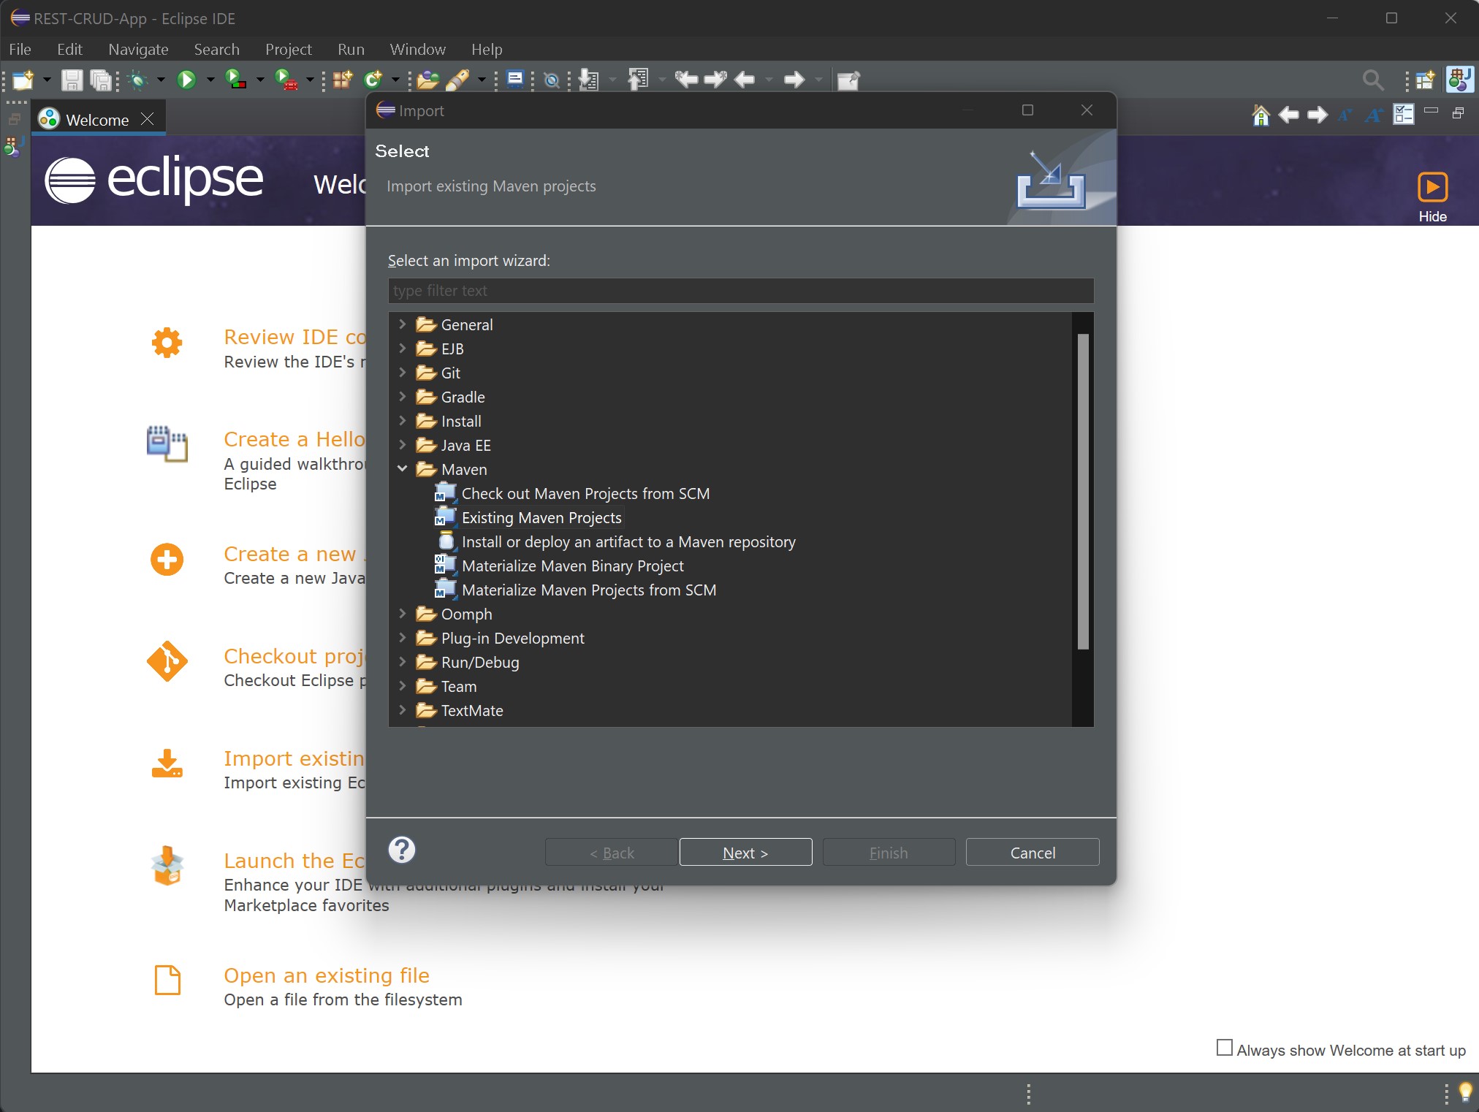Click the tip of the day lightbulb
The height and width of the screenshot is (1112, 1479).
tap(1465, 1092)
